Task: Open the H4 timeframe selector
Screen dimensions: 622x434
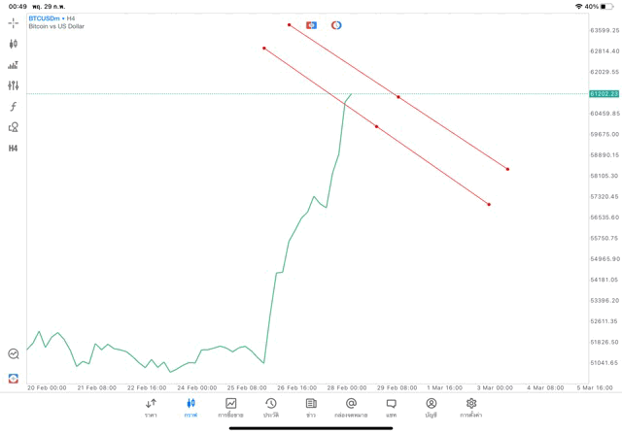Action: click(x=13, y=149)
